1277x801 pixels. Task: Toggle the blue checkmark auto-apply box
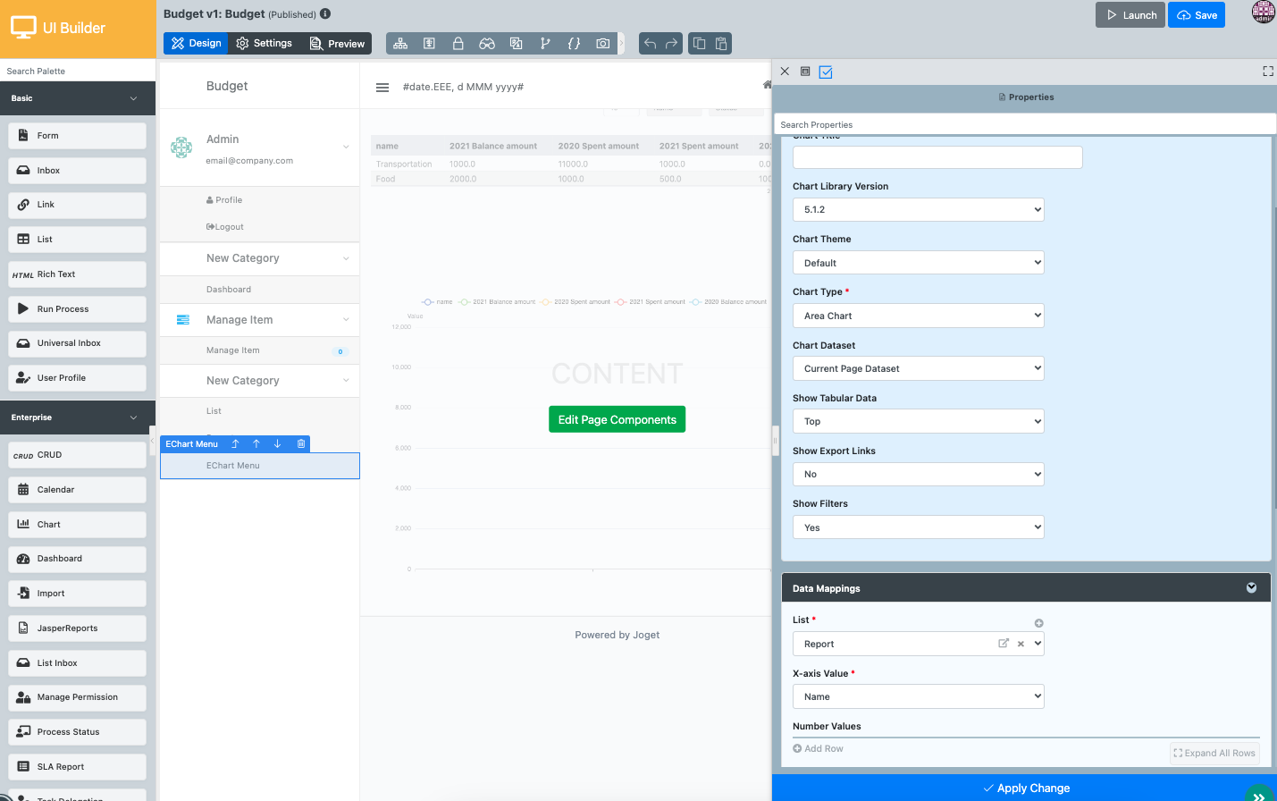[x=826, y=72]
